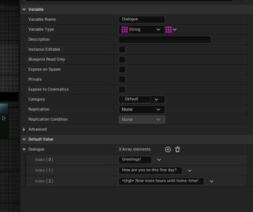The image size is (253, 212).
Task: Click the '3 Array elements' text
Action: 135,149
